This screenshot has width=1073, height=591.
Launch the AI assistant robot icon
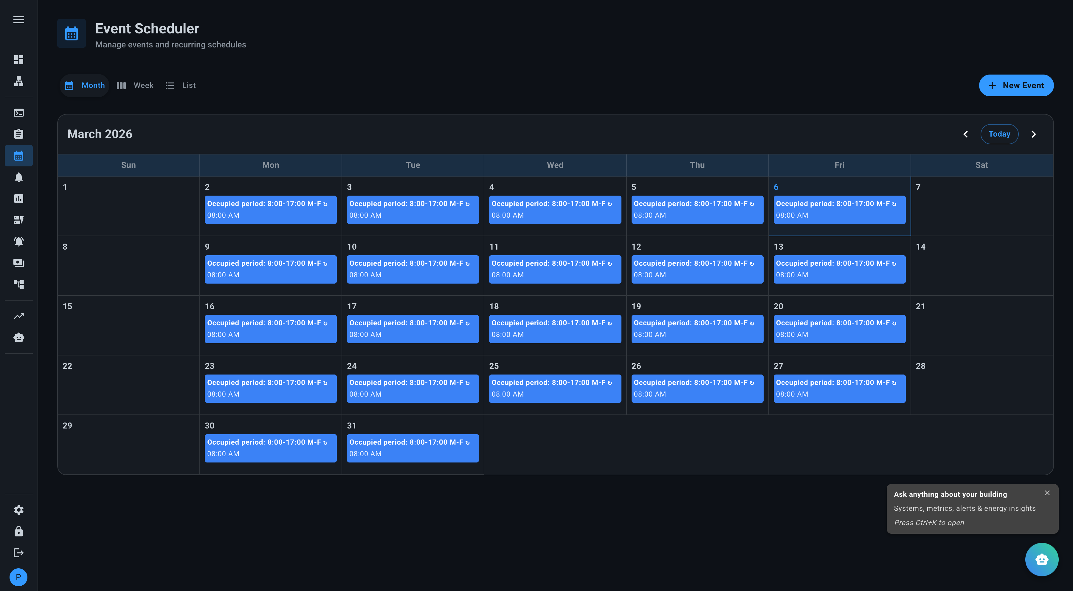(x=1042, y=559)
